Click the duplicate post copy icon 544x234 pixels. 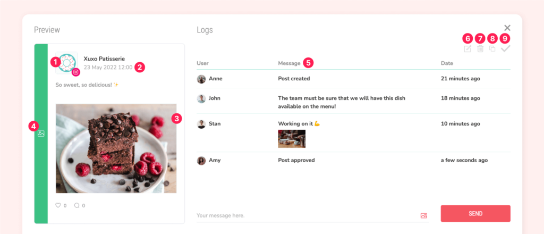coord(492,49)
